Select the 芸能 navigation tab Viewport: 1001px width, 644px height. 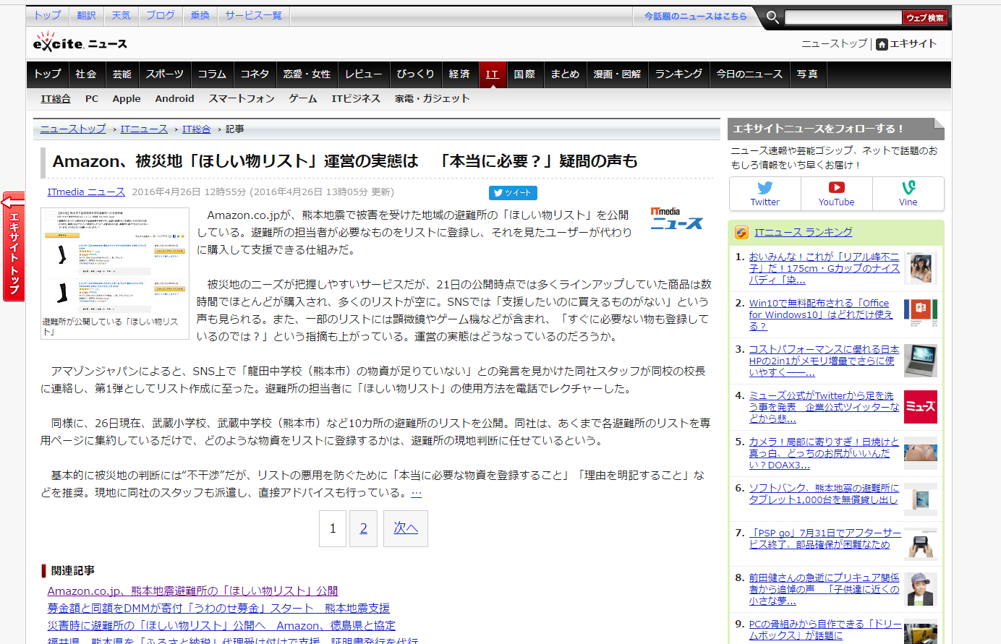122,74
